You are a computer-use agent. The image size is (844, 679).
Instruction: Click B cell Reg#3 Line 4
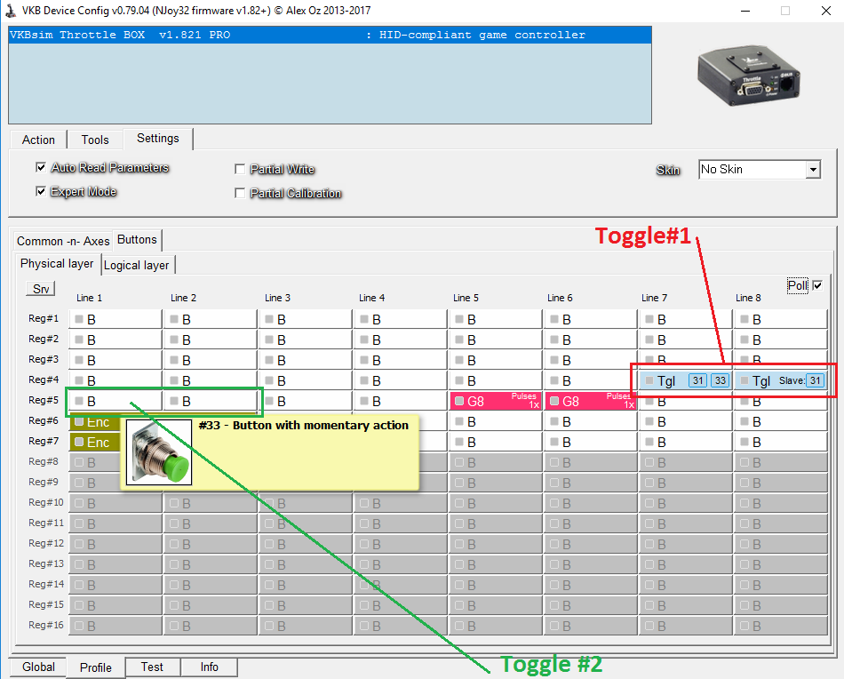[401, 360]
